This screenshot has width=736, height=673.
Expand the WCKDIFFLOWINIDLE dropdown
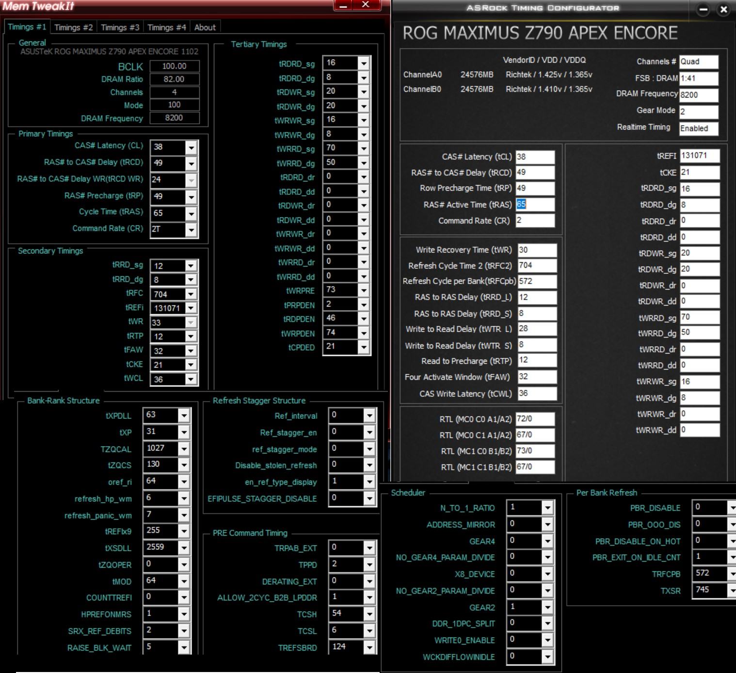[x=547, y=657]
